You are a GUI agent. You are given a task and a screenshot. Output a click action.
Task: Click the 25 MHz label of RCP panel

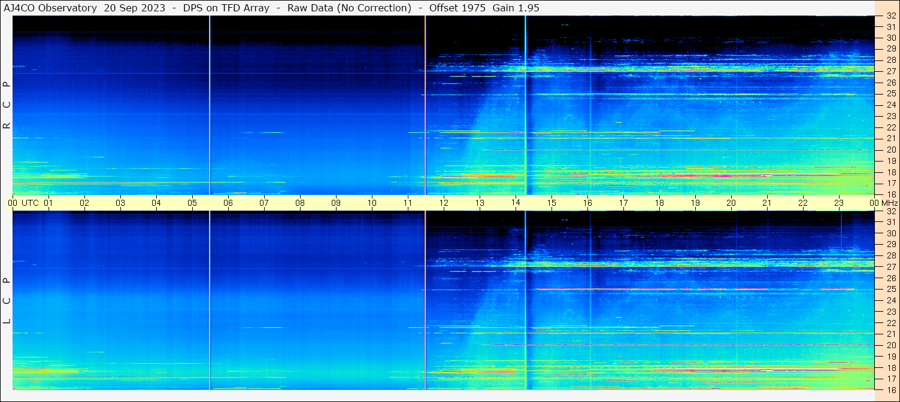[890, 94]
